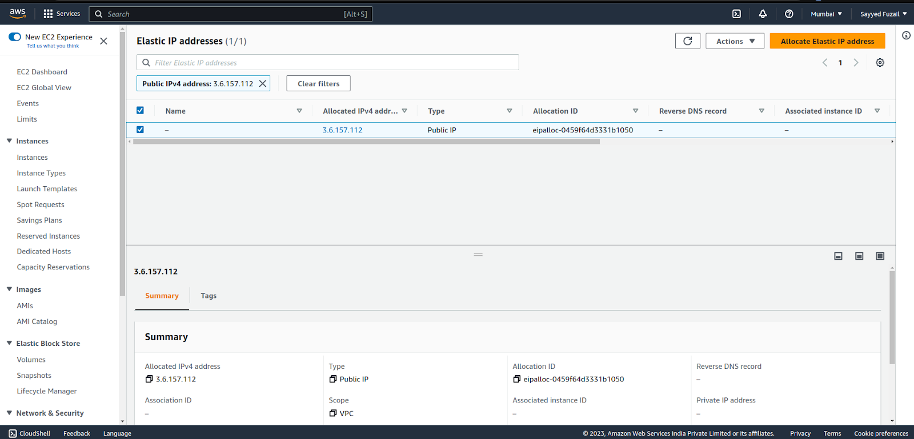Image resolution: width=914 pixels, height=439 pixels.
Task: Remove the Public IPv4 address filter chip
Action: tap(263, 83)
